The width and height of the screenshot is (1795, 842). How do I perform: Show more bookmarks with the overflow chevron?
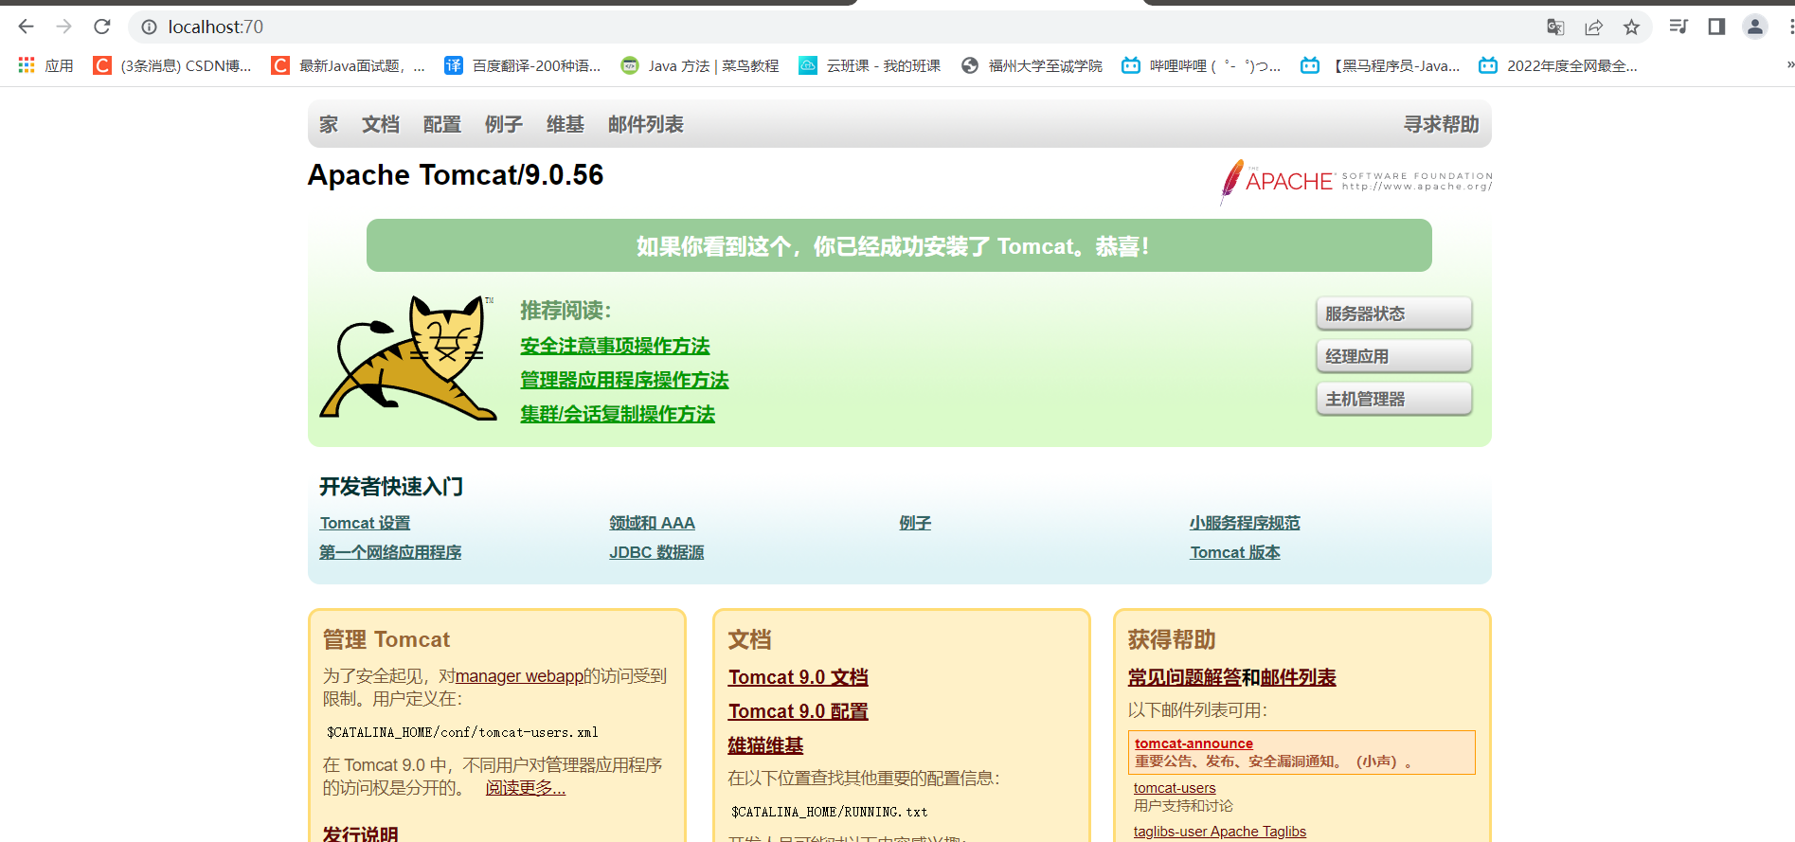(x=1789, y=65)
